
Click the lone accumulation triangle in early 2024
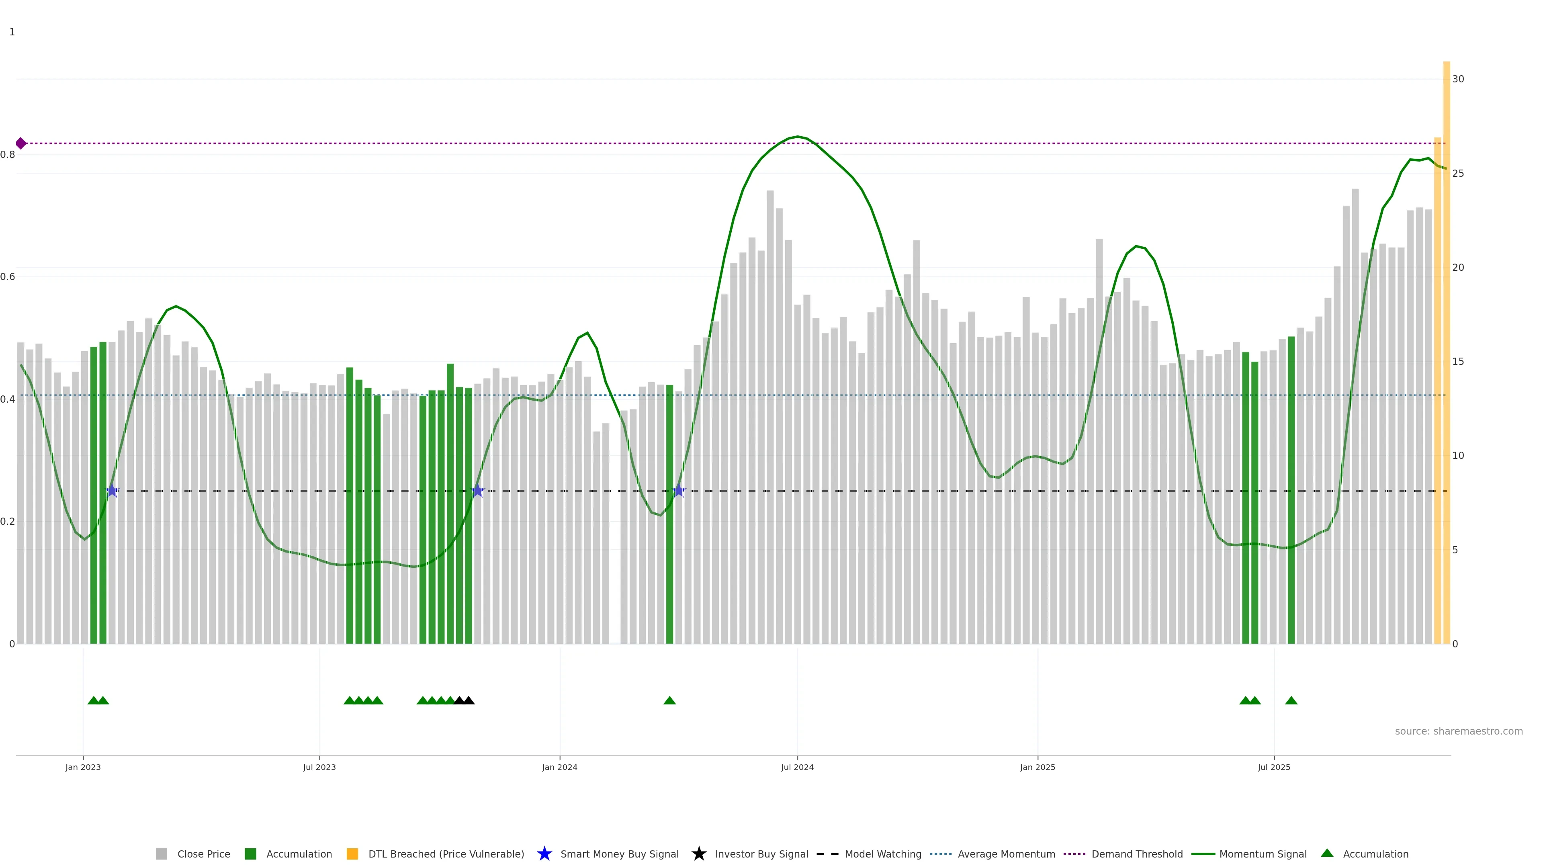coord(670,700)
